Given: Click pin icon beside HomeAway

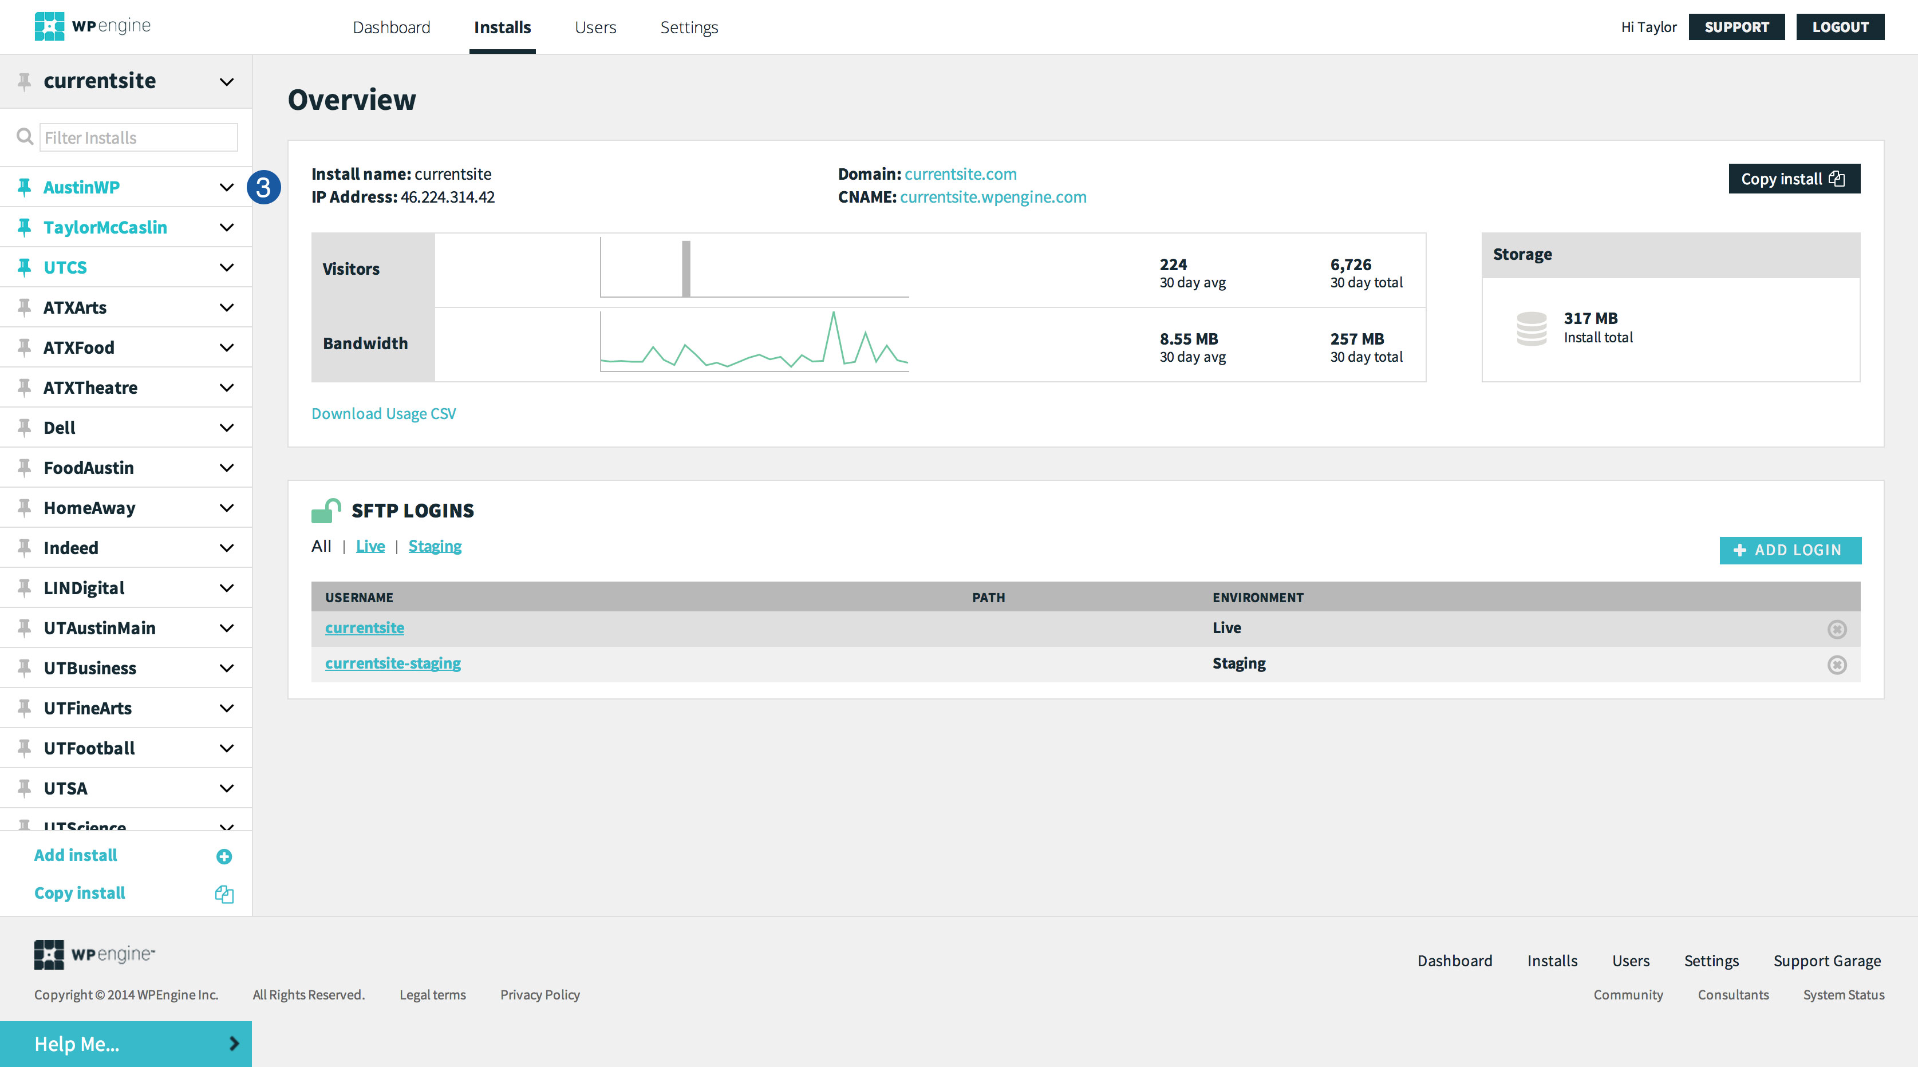Looking at the screenshot, I should [x=25, y=508].
